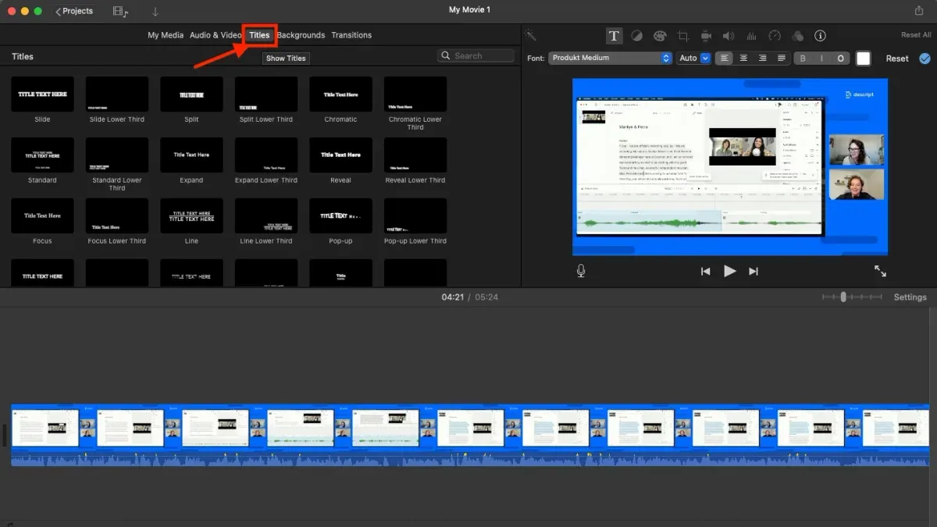The height and width of the screenshot is (527, 937).
Task: Open the color balance tool
Action: point(637,36)
